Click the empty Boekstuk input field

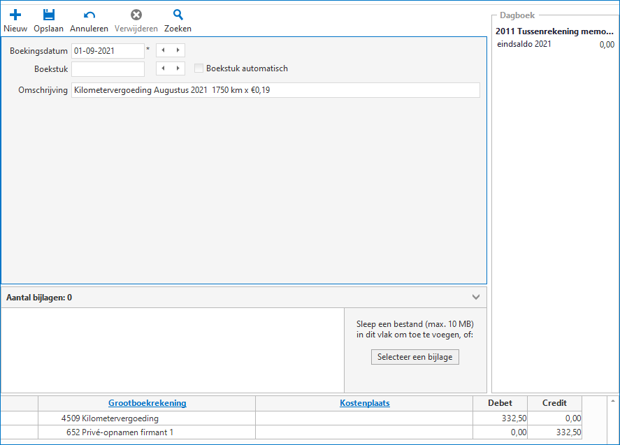[x=107, y=68]
